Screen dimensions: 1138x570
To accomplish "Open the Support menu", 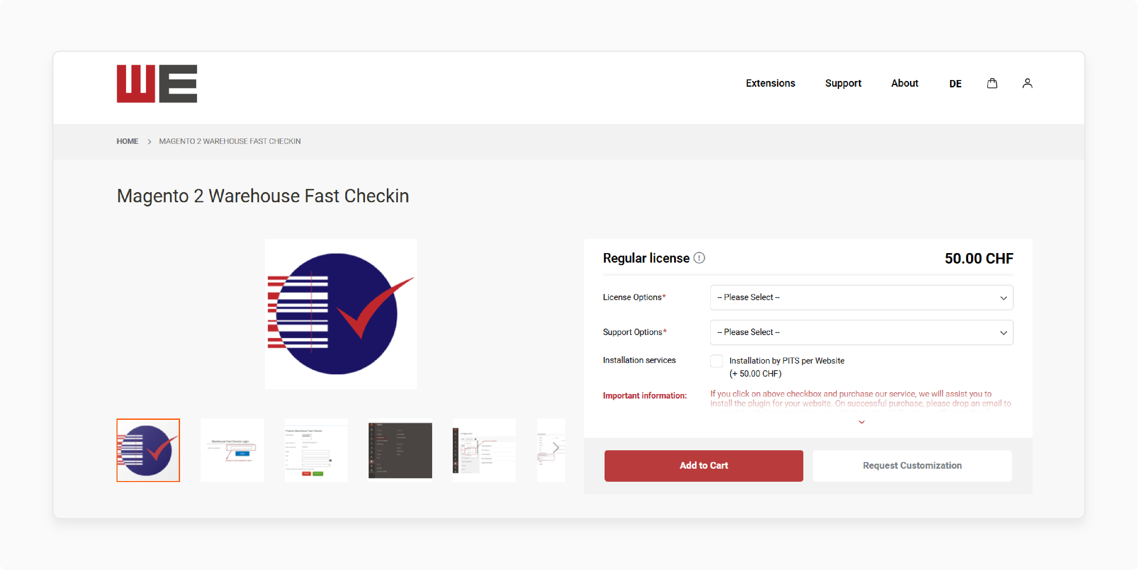I will click(x=843, y=83).
